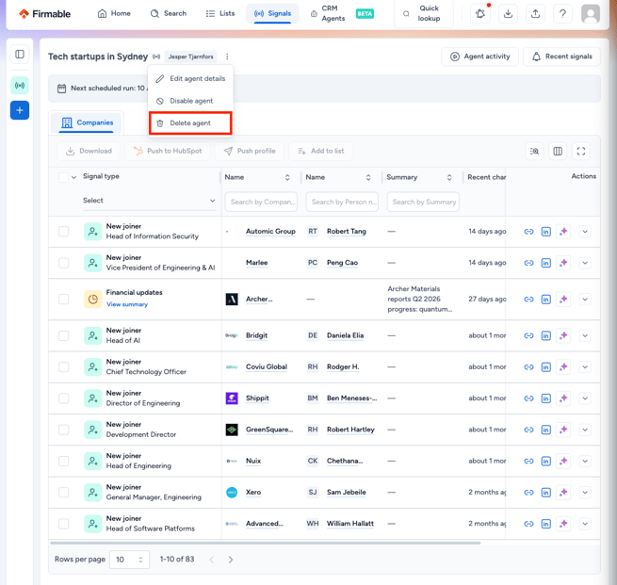
Task: Toggle fullscreen table view icon
Action: click(x=581, y=151)
